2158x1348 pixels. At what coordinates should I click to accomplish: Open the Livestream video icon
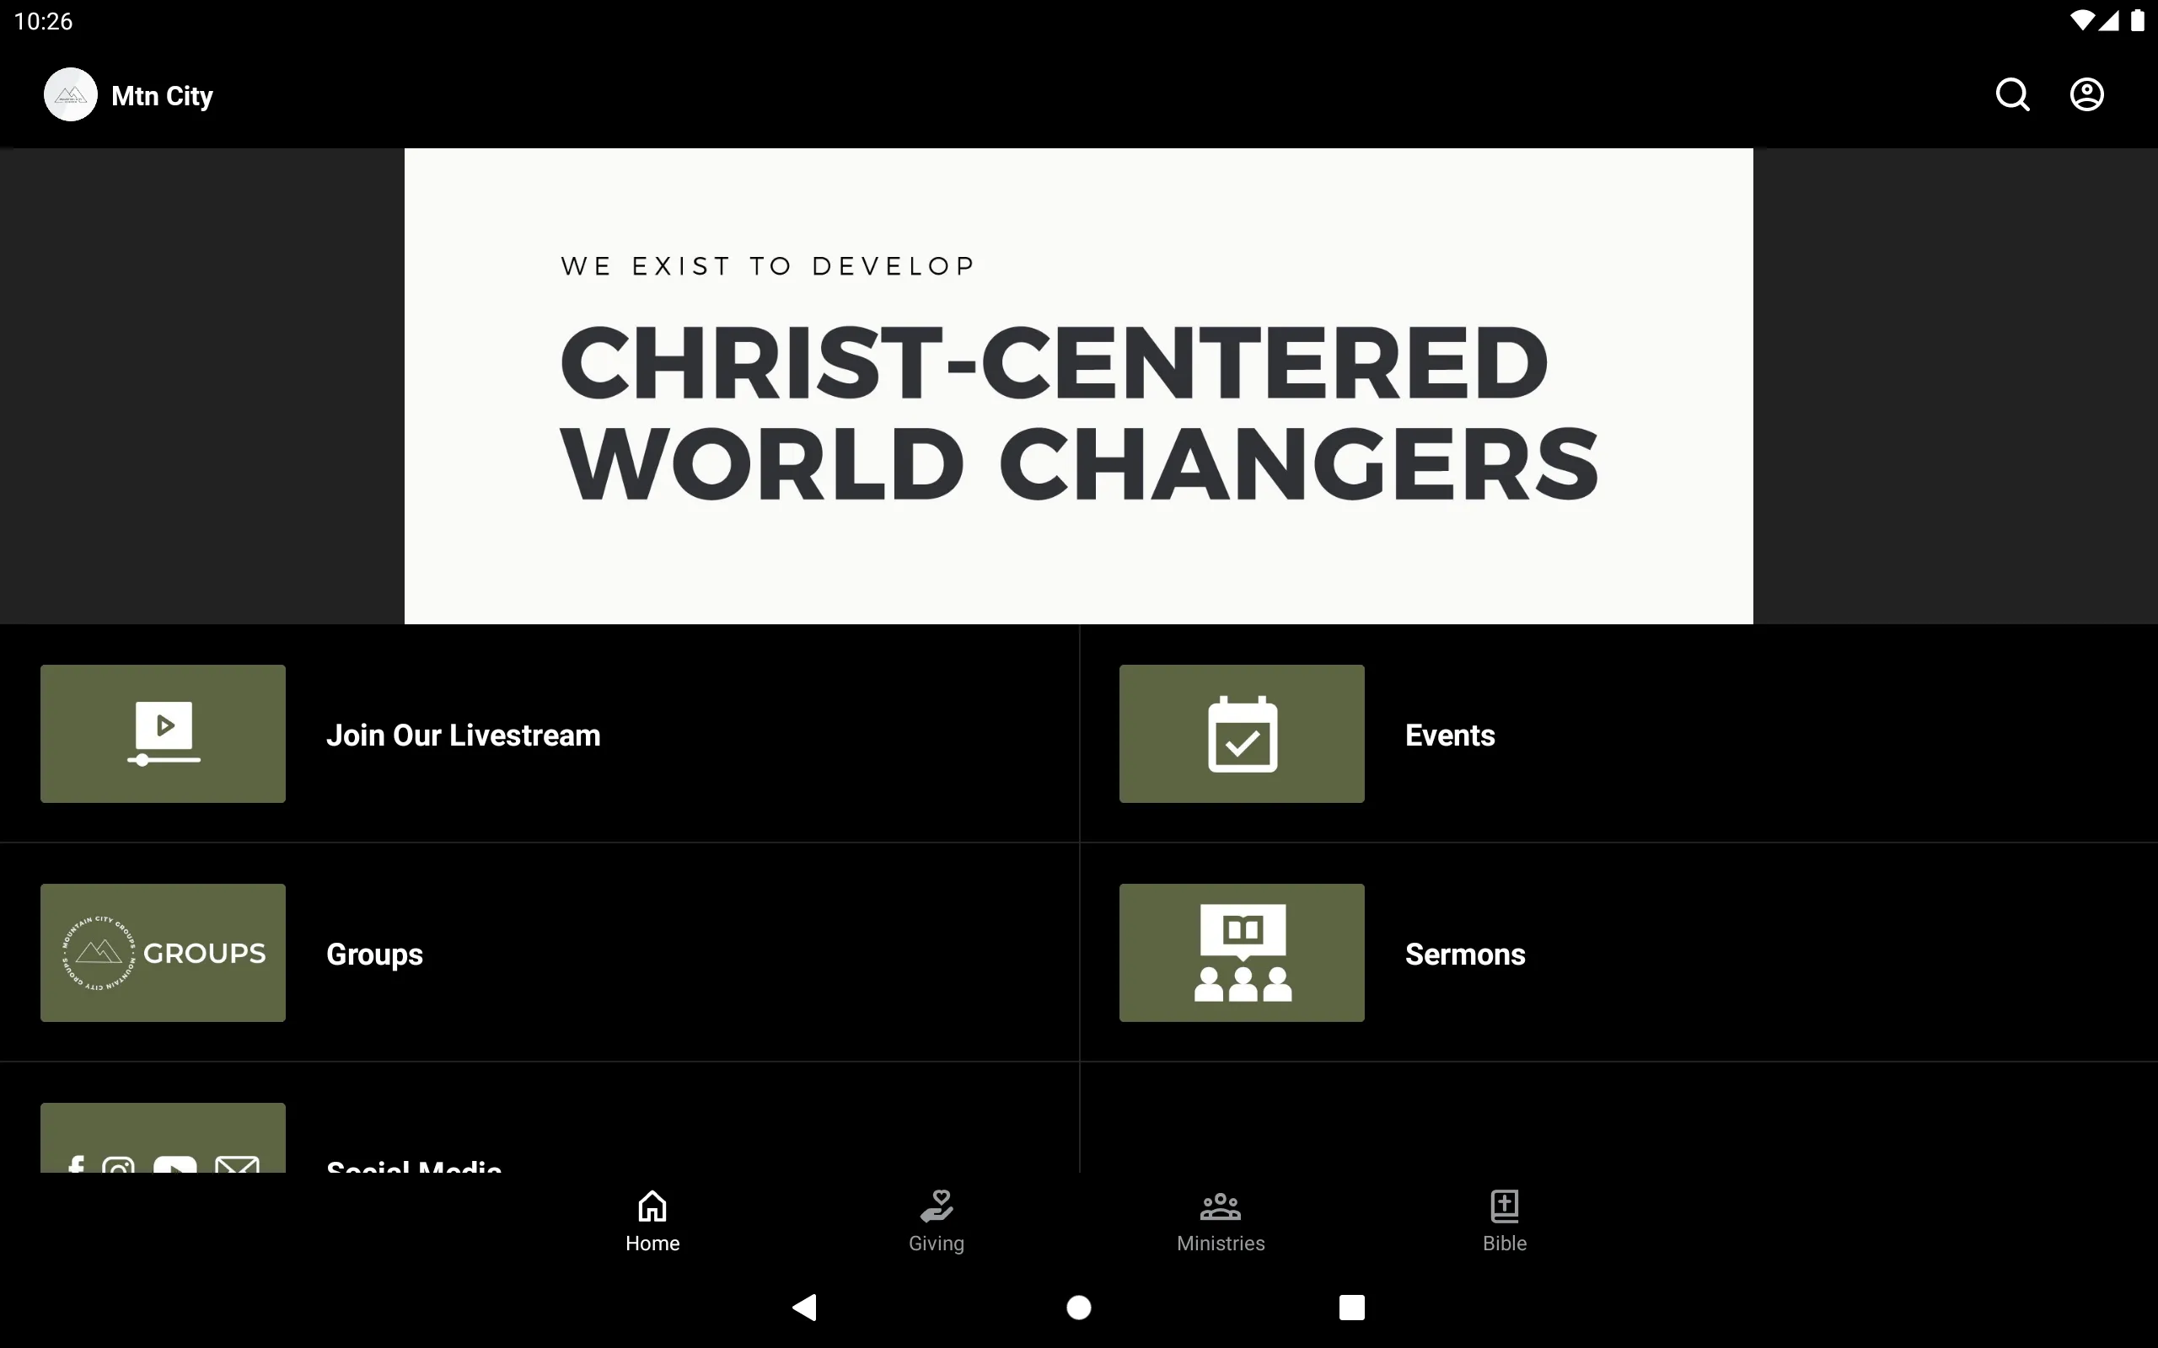pyautogui.click(x=164, y=733)
